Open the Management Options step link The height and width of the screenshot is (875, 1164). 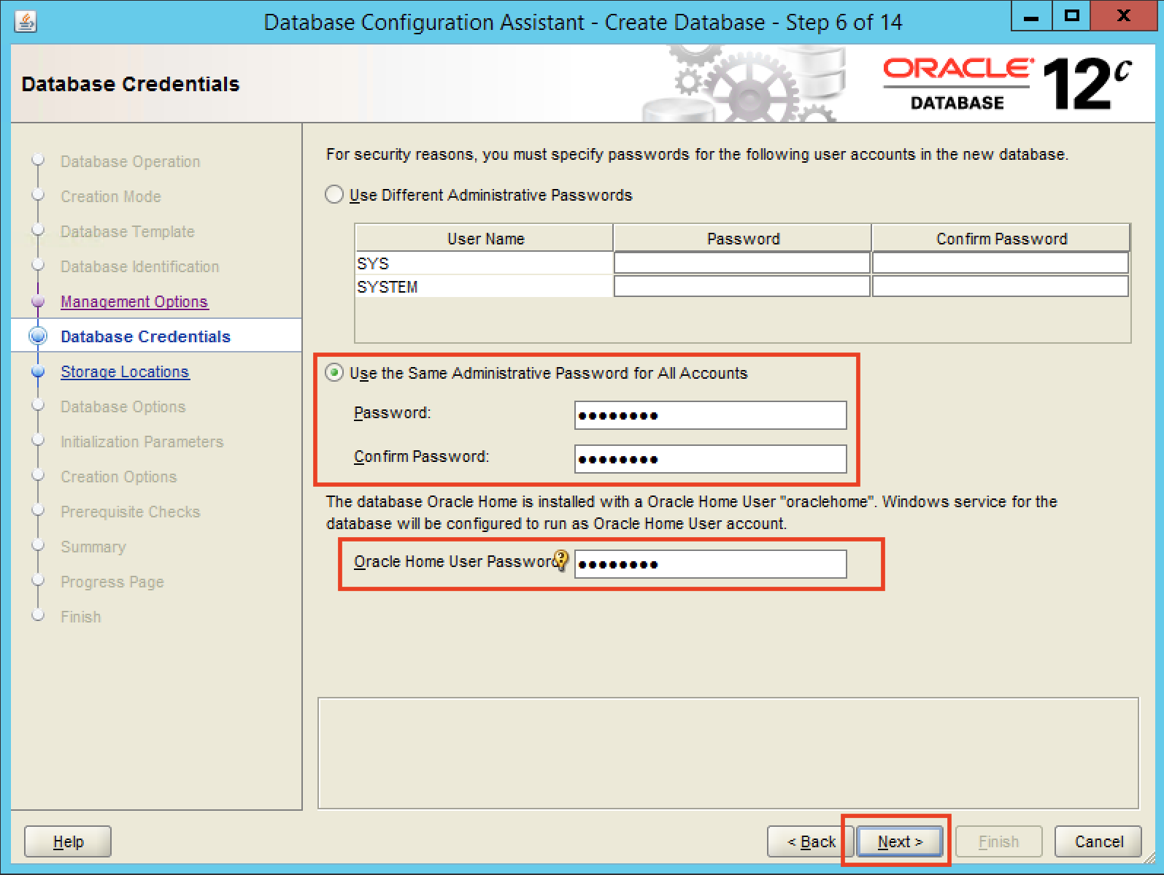point(134,301)
